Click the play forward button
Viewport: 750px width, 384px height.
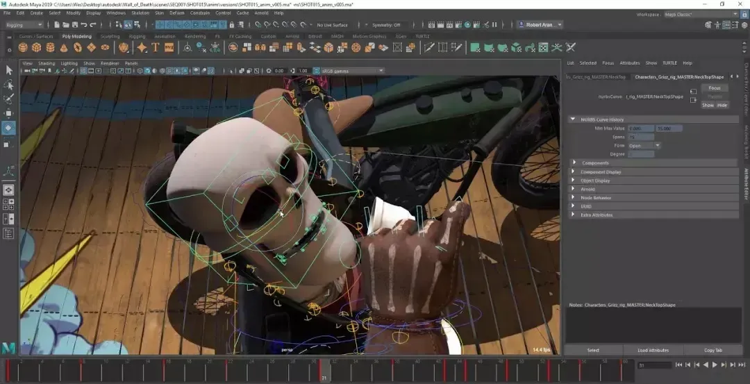[x=715, y=365]
